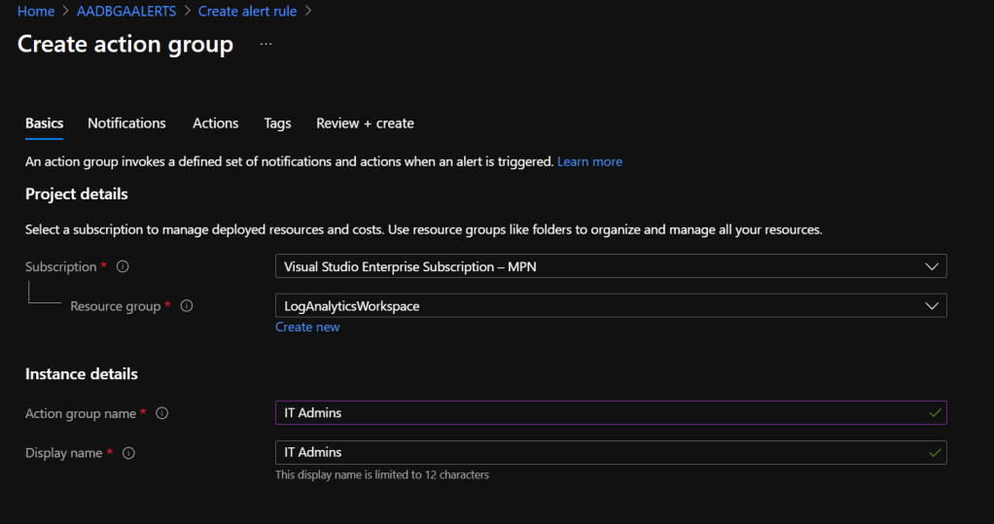Open the Actions tab

click(x=215, y=123)
